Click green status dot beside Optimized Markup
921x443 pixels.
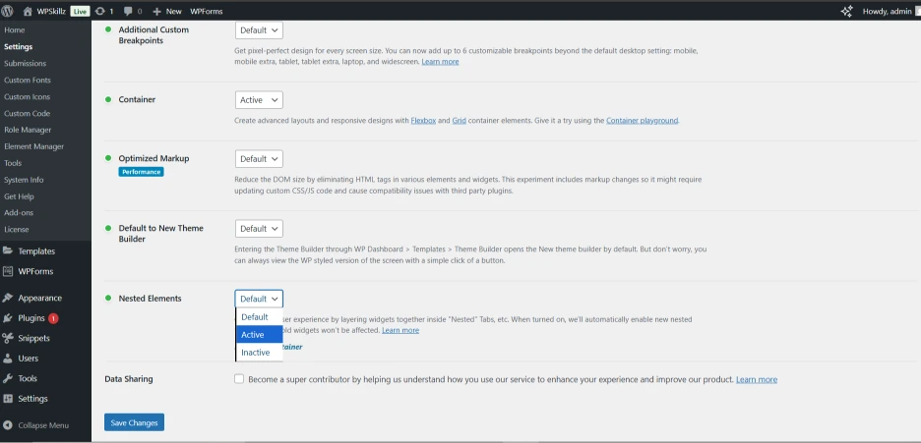[x=108, y=158]
